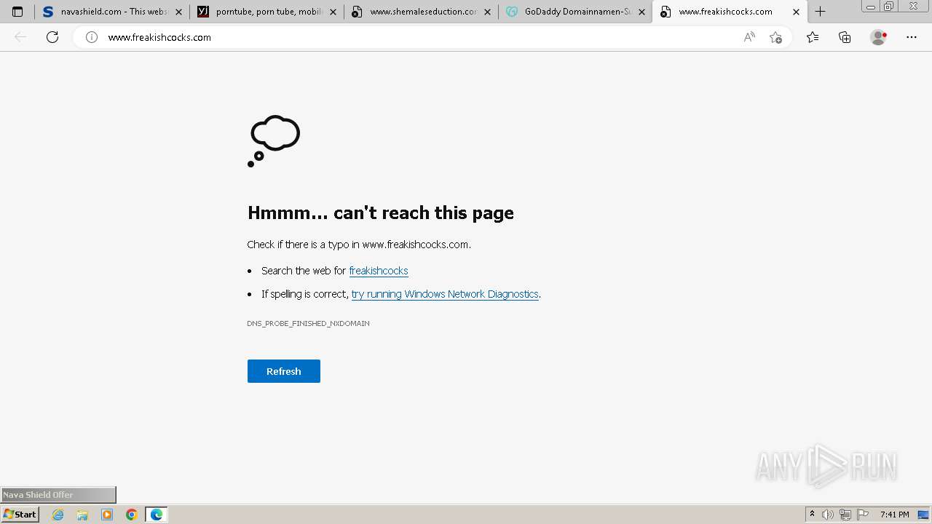The height and width of the screenshot is (524, 932).
Task: Activate Read Aloud icon
Action: tap(749, 37)
